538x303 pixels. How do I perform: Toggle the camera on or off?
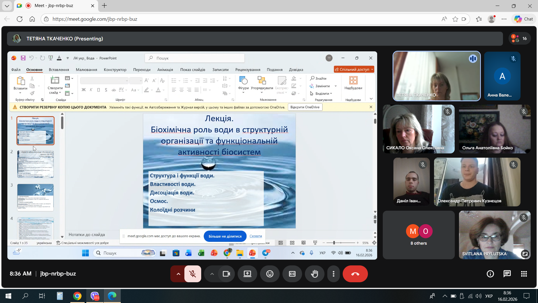pyautogui.click(x=226, y=274)
